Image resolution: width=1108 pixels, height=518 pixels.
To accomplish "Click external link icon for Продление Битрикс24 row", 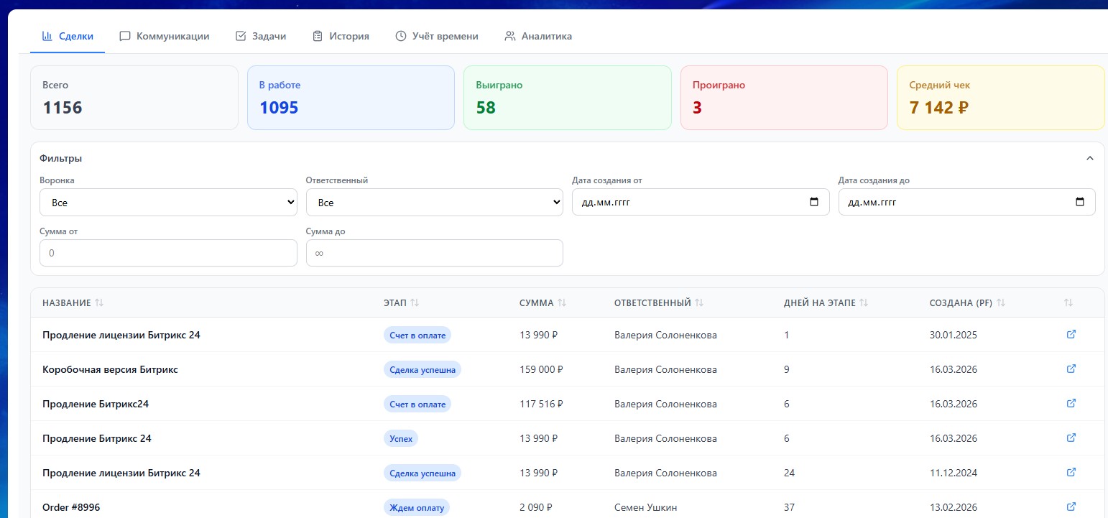I will tap(1071, 403).
